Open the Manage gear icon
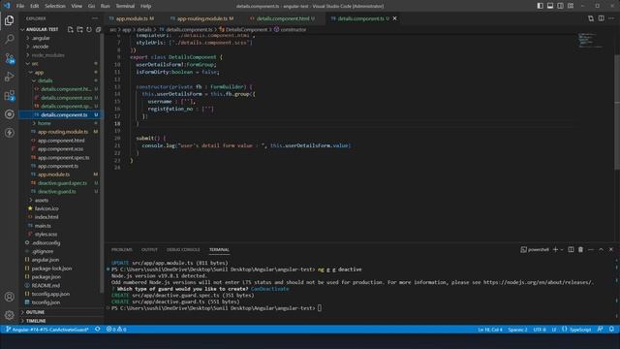This screenshot has height=349, width=620. [x=9, y=315]
